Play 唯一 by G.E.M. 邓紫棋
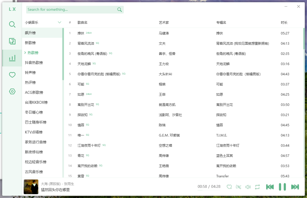Screen dimensions: 307x198 click(80, 135)
